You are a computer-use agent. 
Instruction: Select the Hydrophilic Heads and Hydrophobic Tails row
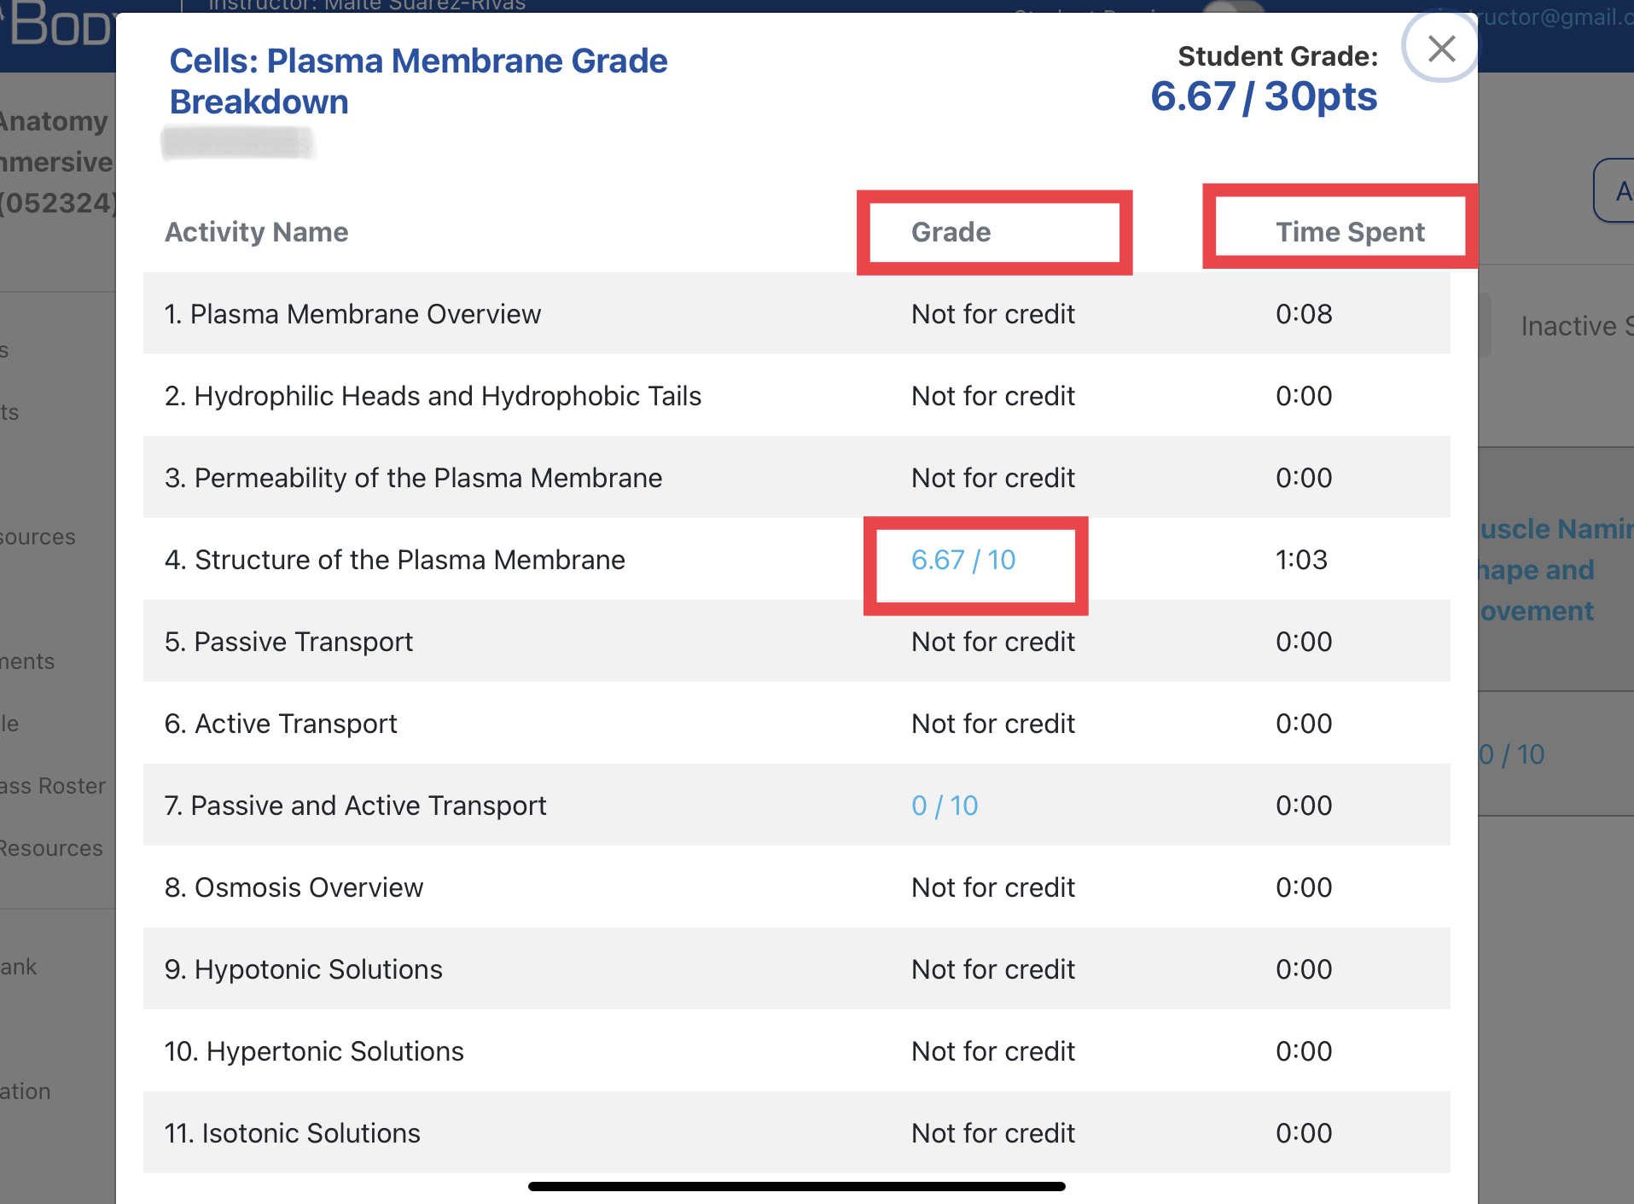click(x=433, y=395)
